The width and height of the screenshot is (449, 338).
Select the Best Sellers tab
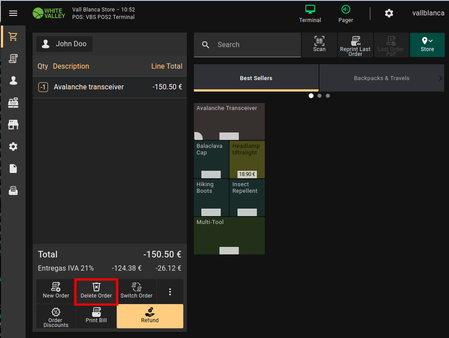[x=256, y=78]
